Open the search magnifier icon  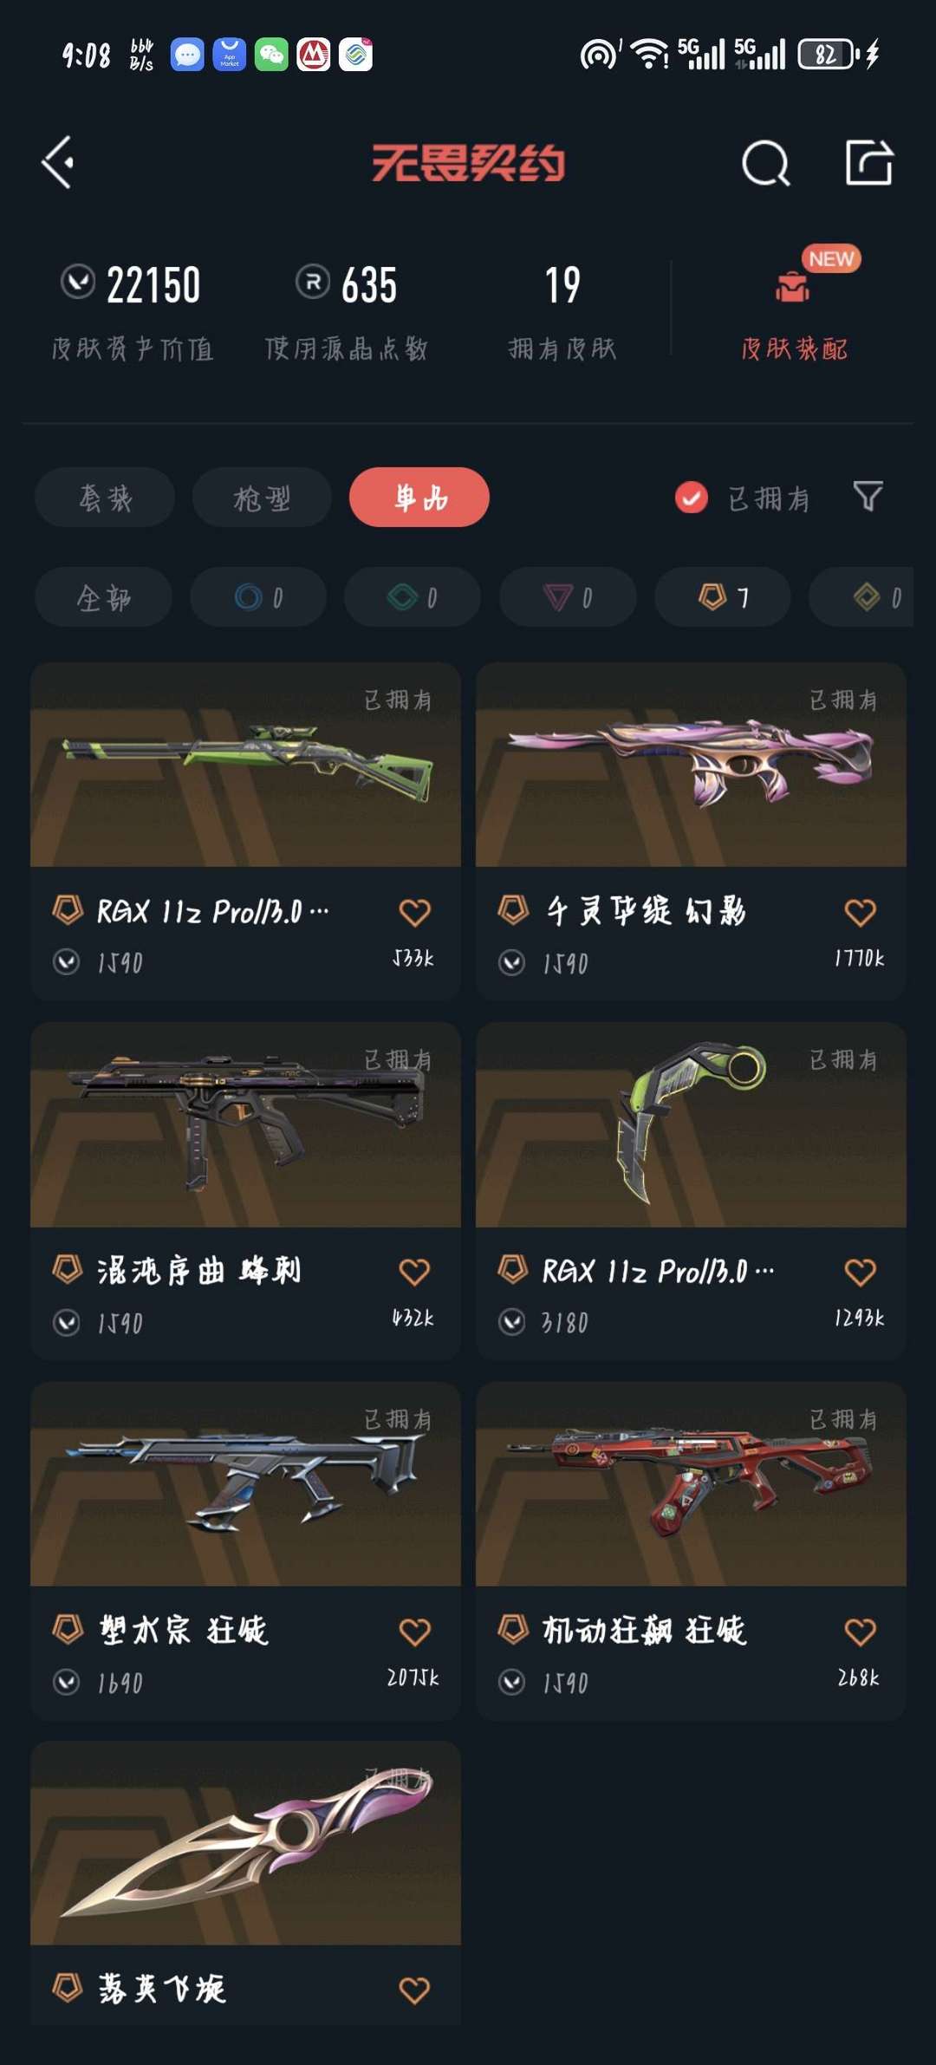pos(766,163)
